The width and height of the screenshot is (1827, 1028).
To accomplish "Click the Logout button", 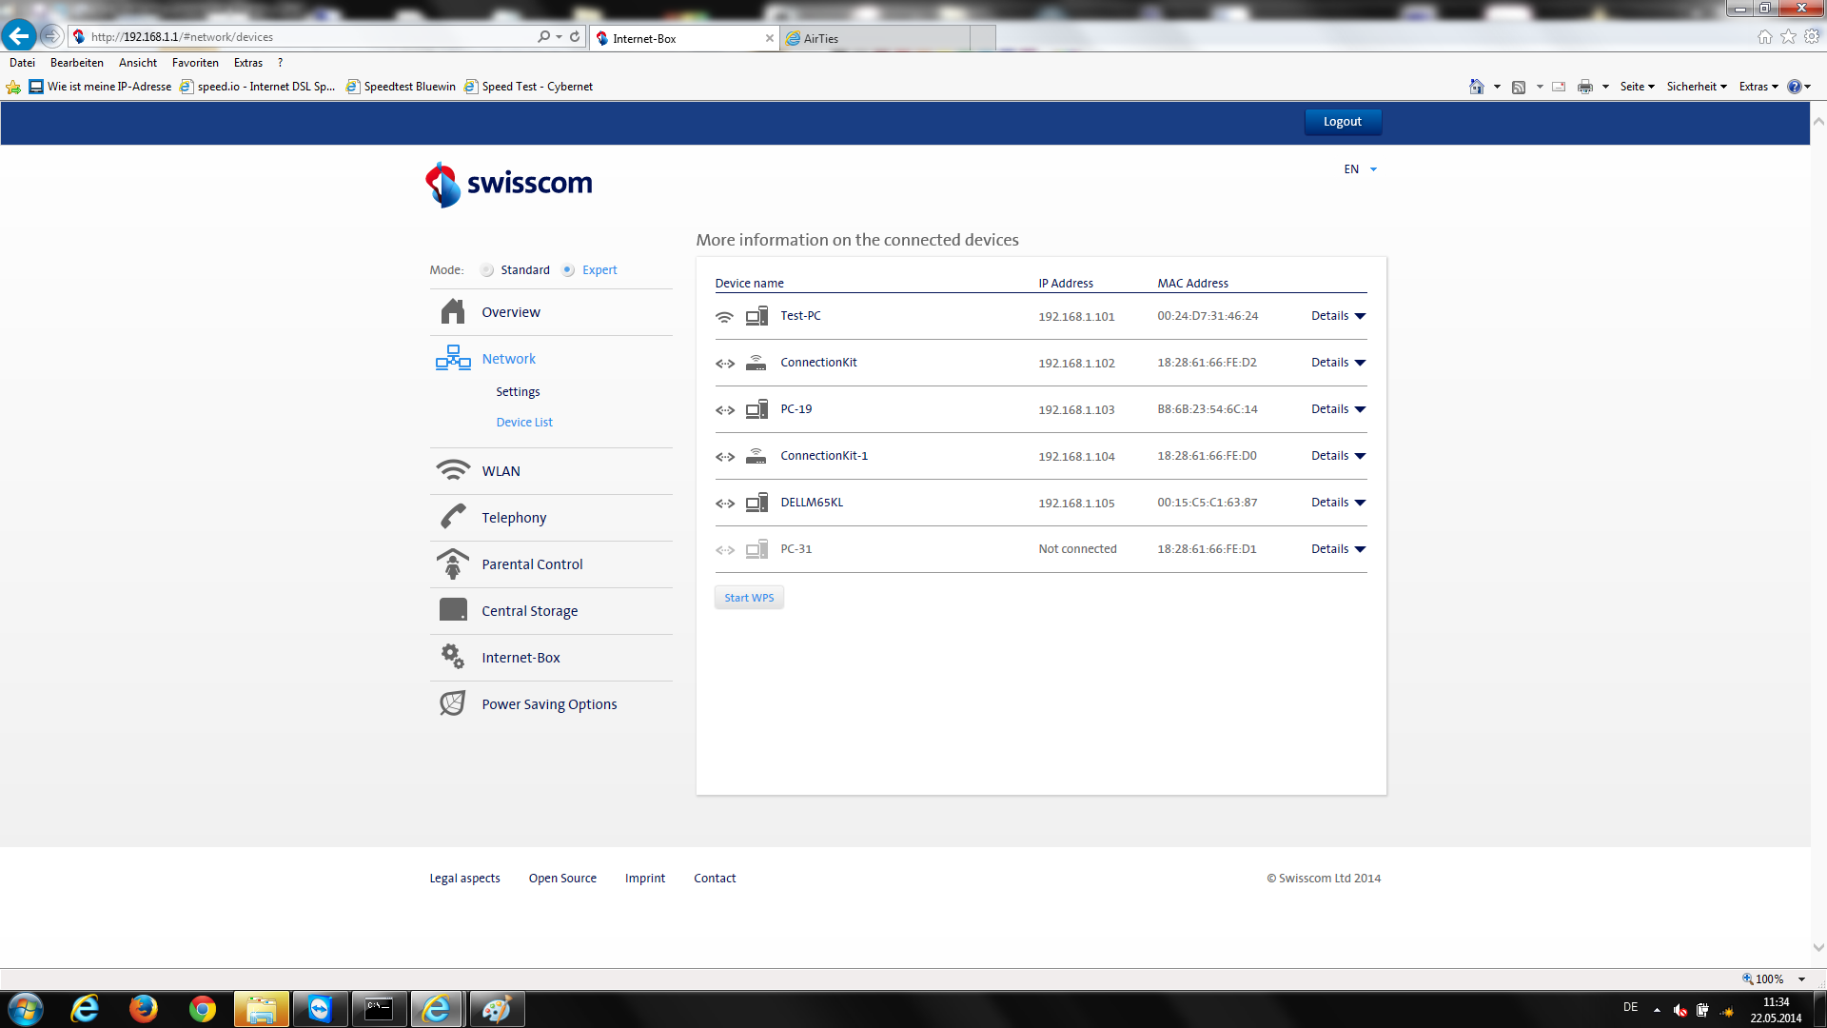I will pyautogui.click(x=1342, y=122).
